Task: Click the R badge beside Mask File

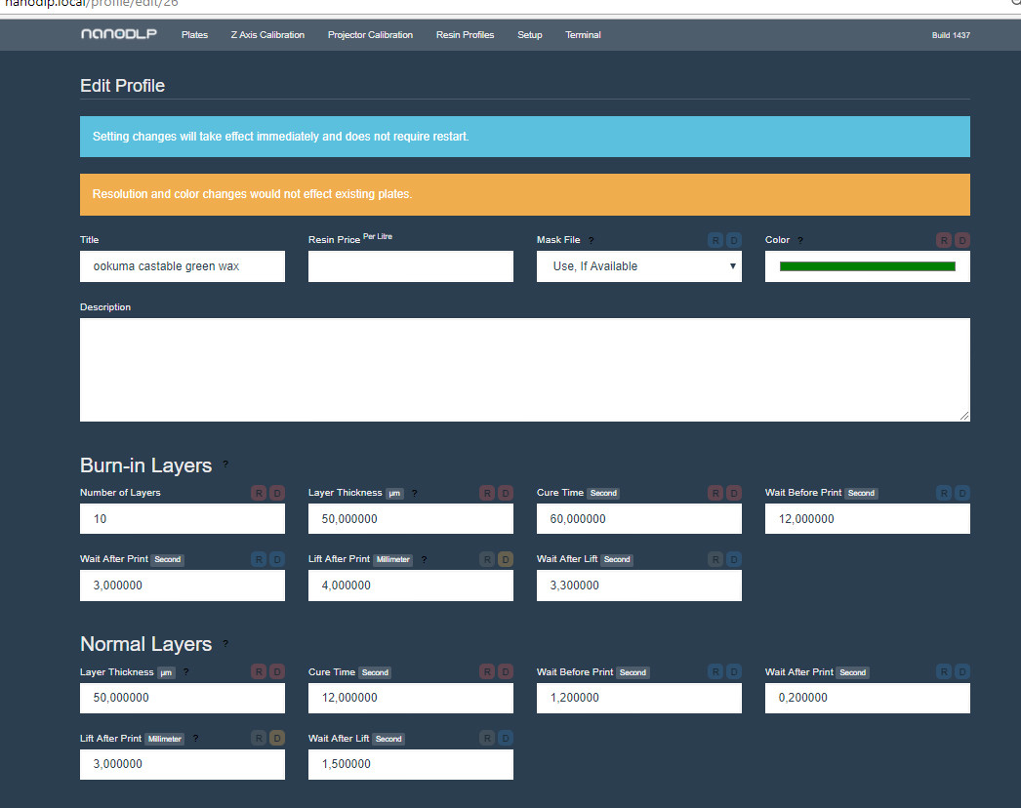Action: point(715,240)
